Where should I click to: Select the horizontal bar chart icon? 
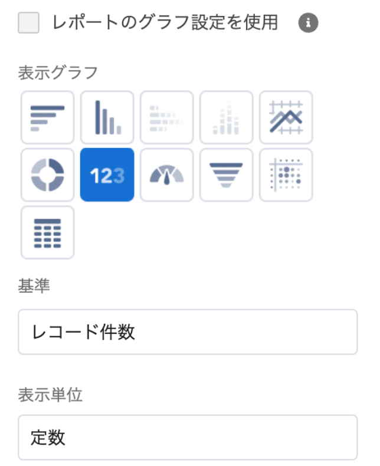click(x=48, y=117)
